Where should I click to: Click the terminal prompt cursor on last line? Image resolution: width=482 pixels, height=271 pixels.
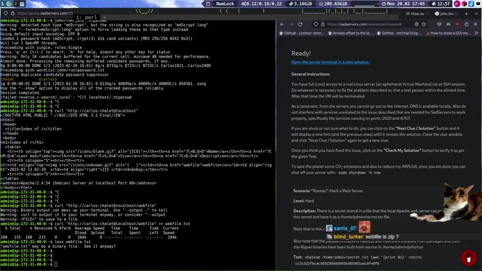[x=56, y=264]
